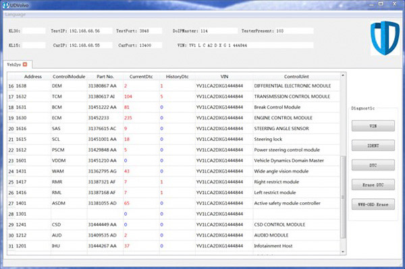Select the SAS module cell
Viewport: 405px width, 269px height.
point(69,129)
